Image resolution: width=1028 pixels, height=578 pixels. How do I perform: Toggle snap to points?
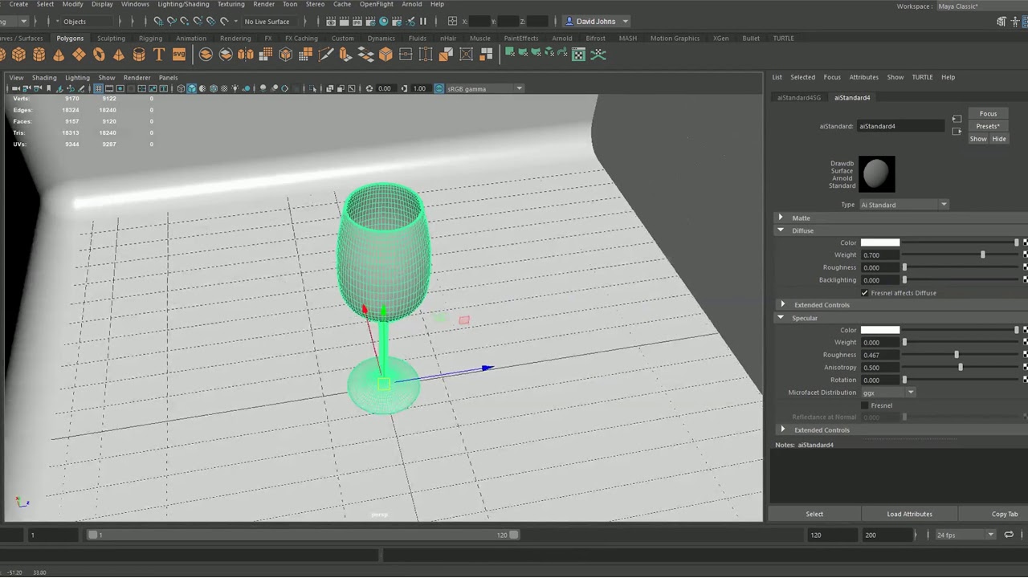(184, 22)
